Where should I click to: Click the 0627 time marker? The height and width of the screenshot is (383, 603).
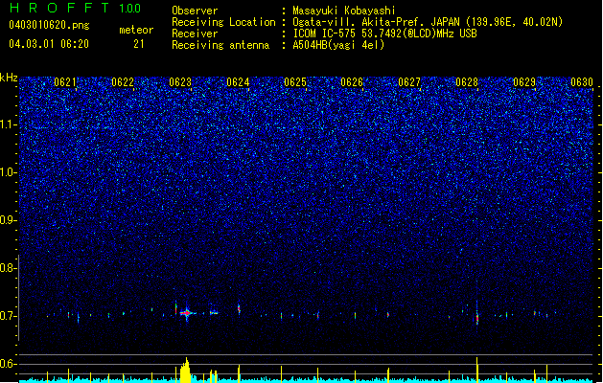click(x=409, y=82)
